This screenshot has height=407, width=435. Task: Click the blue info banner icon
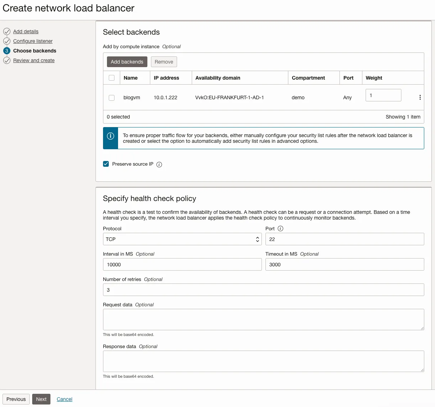point(111,136)
